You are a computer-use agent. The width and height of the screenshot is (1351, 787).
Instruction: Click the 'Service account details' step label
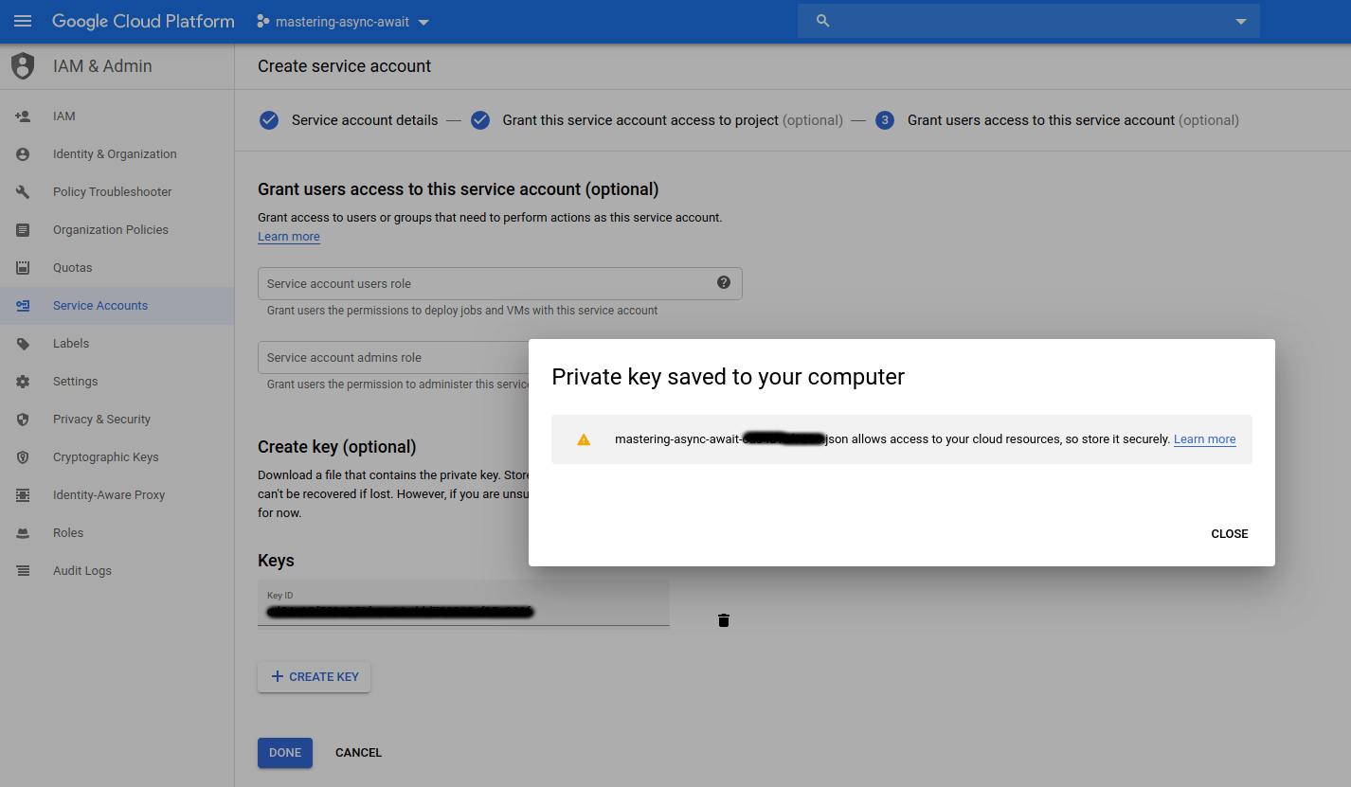(x=365, y=120)
